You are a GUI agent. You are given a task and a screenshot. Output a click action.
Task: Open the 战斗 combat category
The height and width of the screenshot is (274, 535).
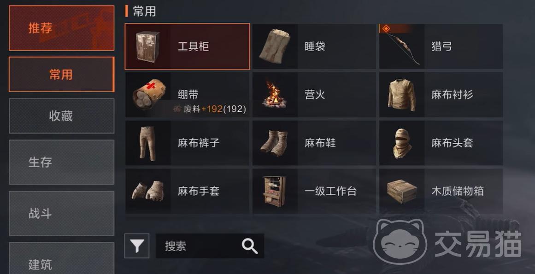point(61,213)
